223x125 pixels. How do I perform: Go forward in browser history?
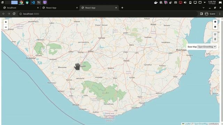click(x=9, y=14)
